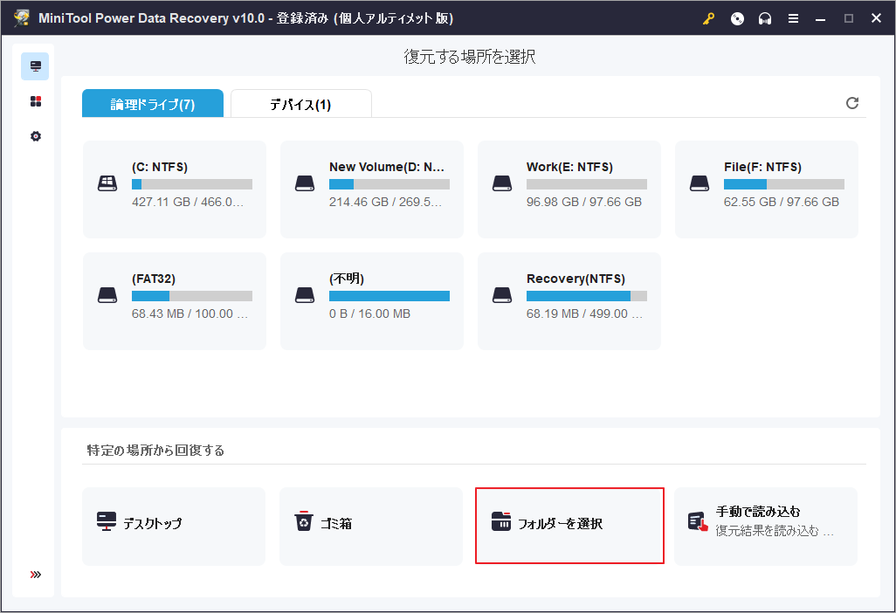Click the bootable disc icon in title bar

(x=737, y=19)
